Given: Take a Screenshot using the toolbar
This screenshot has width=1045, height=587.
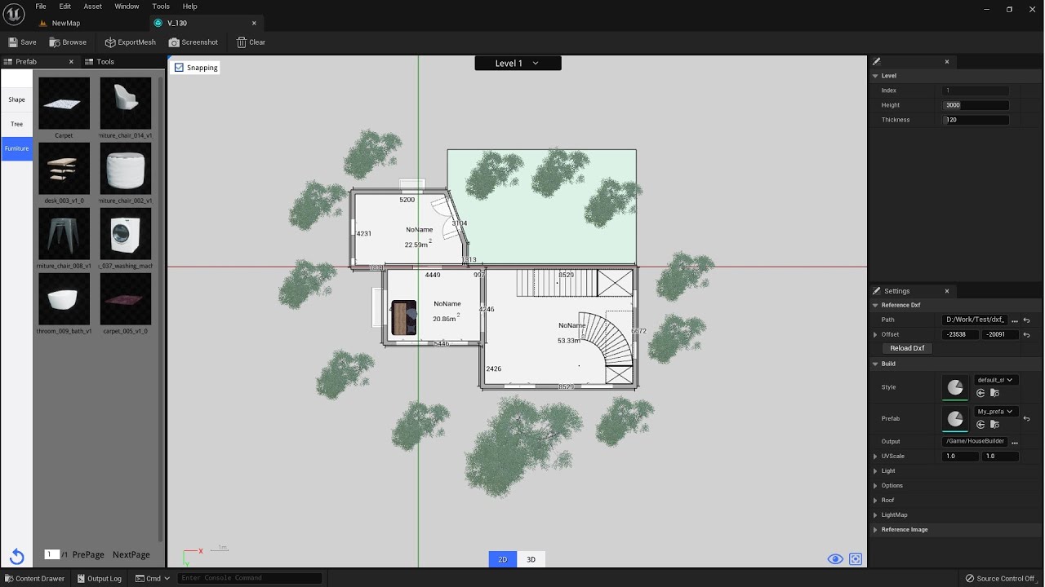Looking at the screenshot, I should coord(193,42).
